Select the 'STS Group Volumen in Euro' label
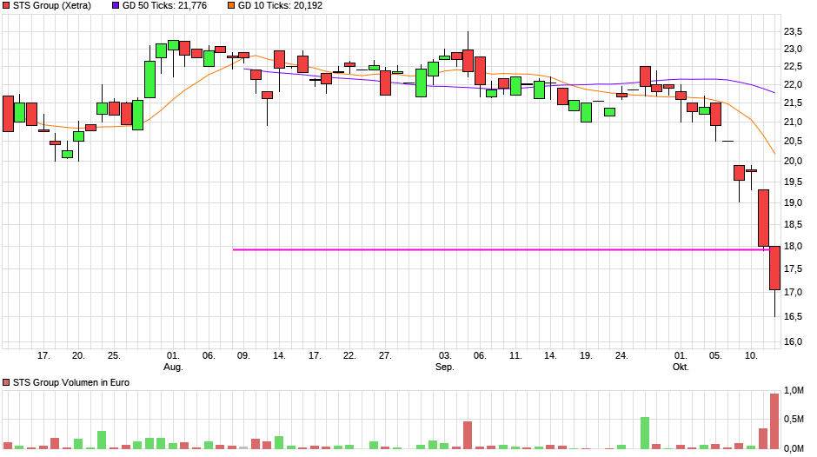Image resolution: width=817 pixels, height=457 pixels. (71, 382)
